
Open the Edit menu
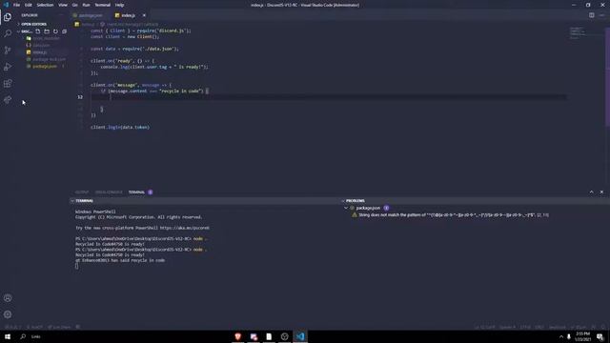29,5
